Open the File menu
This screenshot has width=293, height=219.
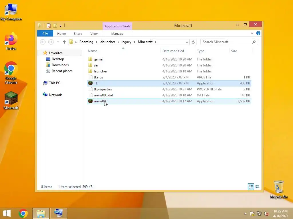click(x=45, y=33)
